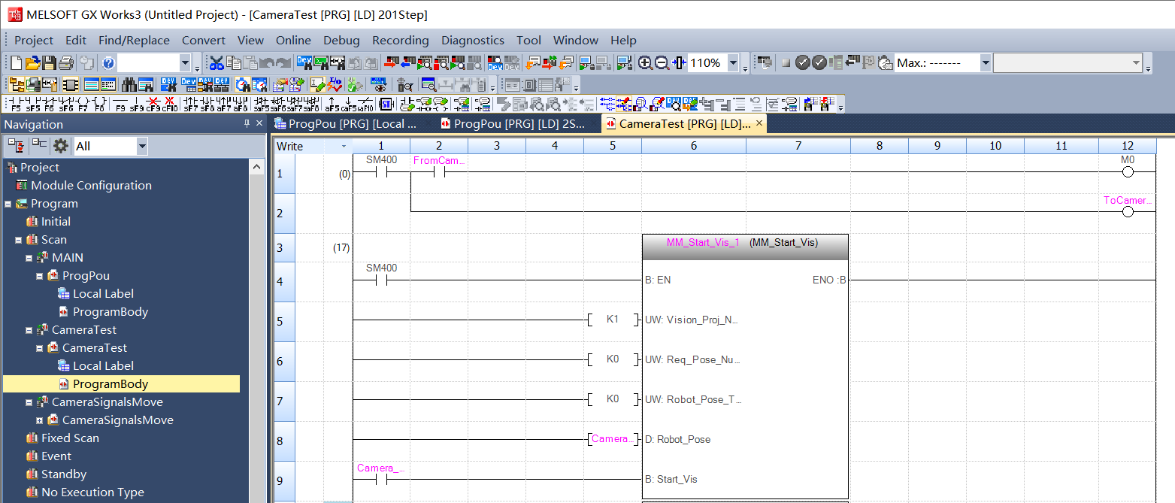The width and height of the screenshot is (1175, 503).
Task: Select Module Configuration in project tree
Action: pos(91,186)
